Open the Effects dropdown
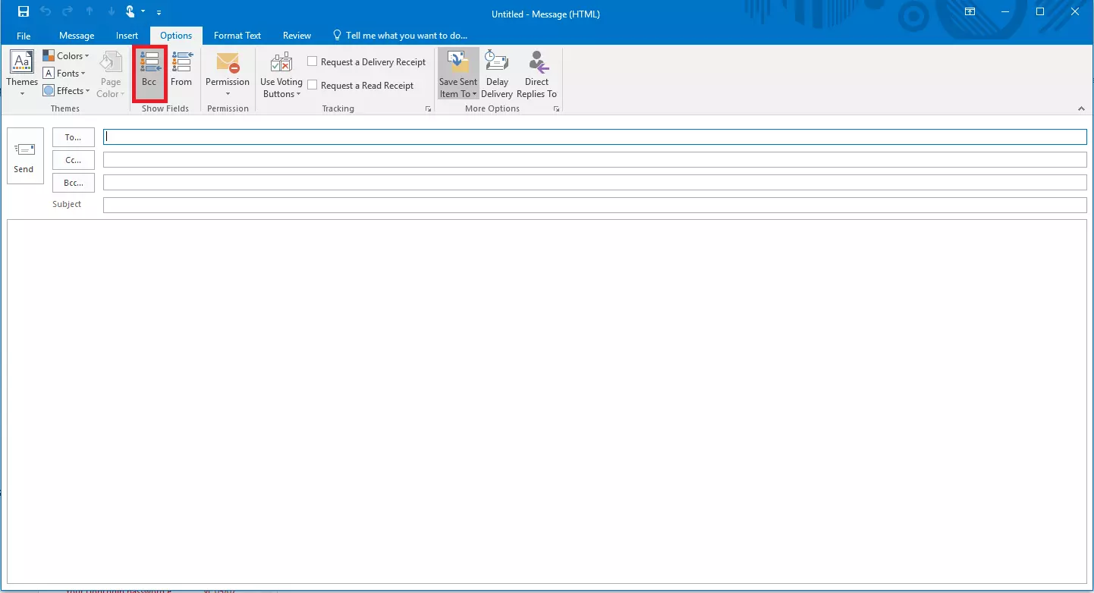This screenshot has width=1094, height=593. pos(66,90)
